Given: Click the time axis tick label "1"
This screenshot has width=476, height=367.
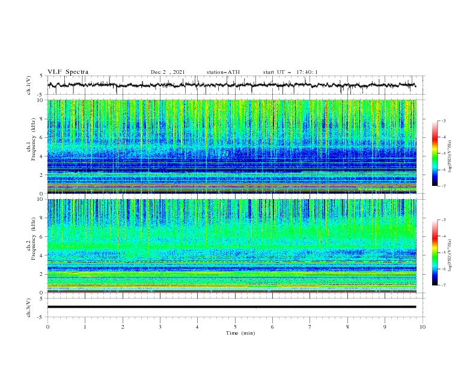Looking at the screenshot, I should click(x=85, y=327).
